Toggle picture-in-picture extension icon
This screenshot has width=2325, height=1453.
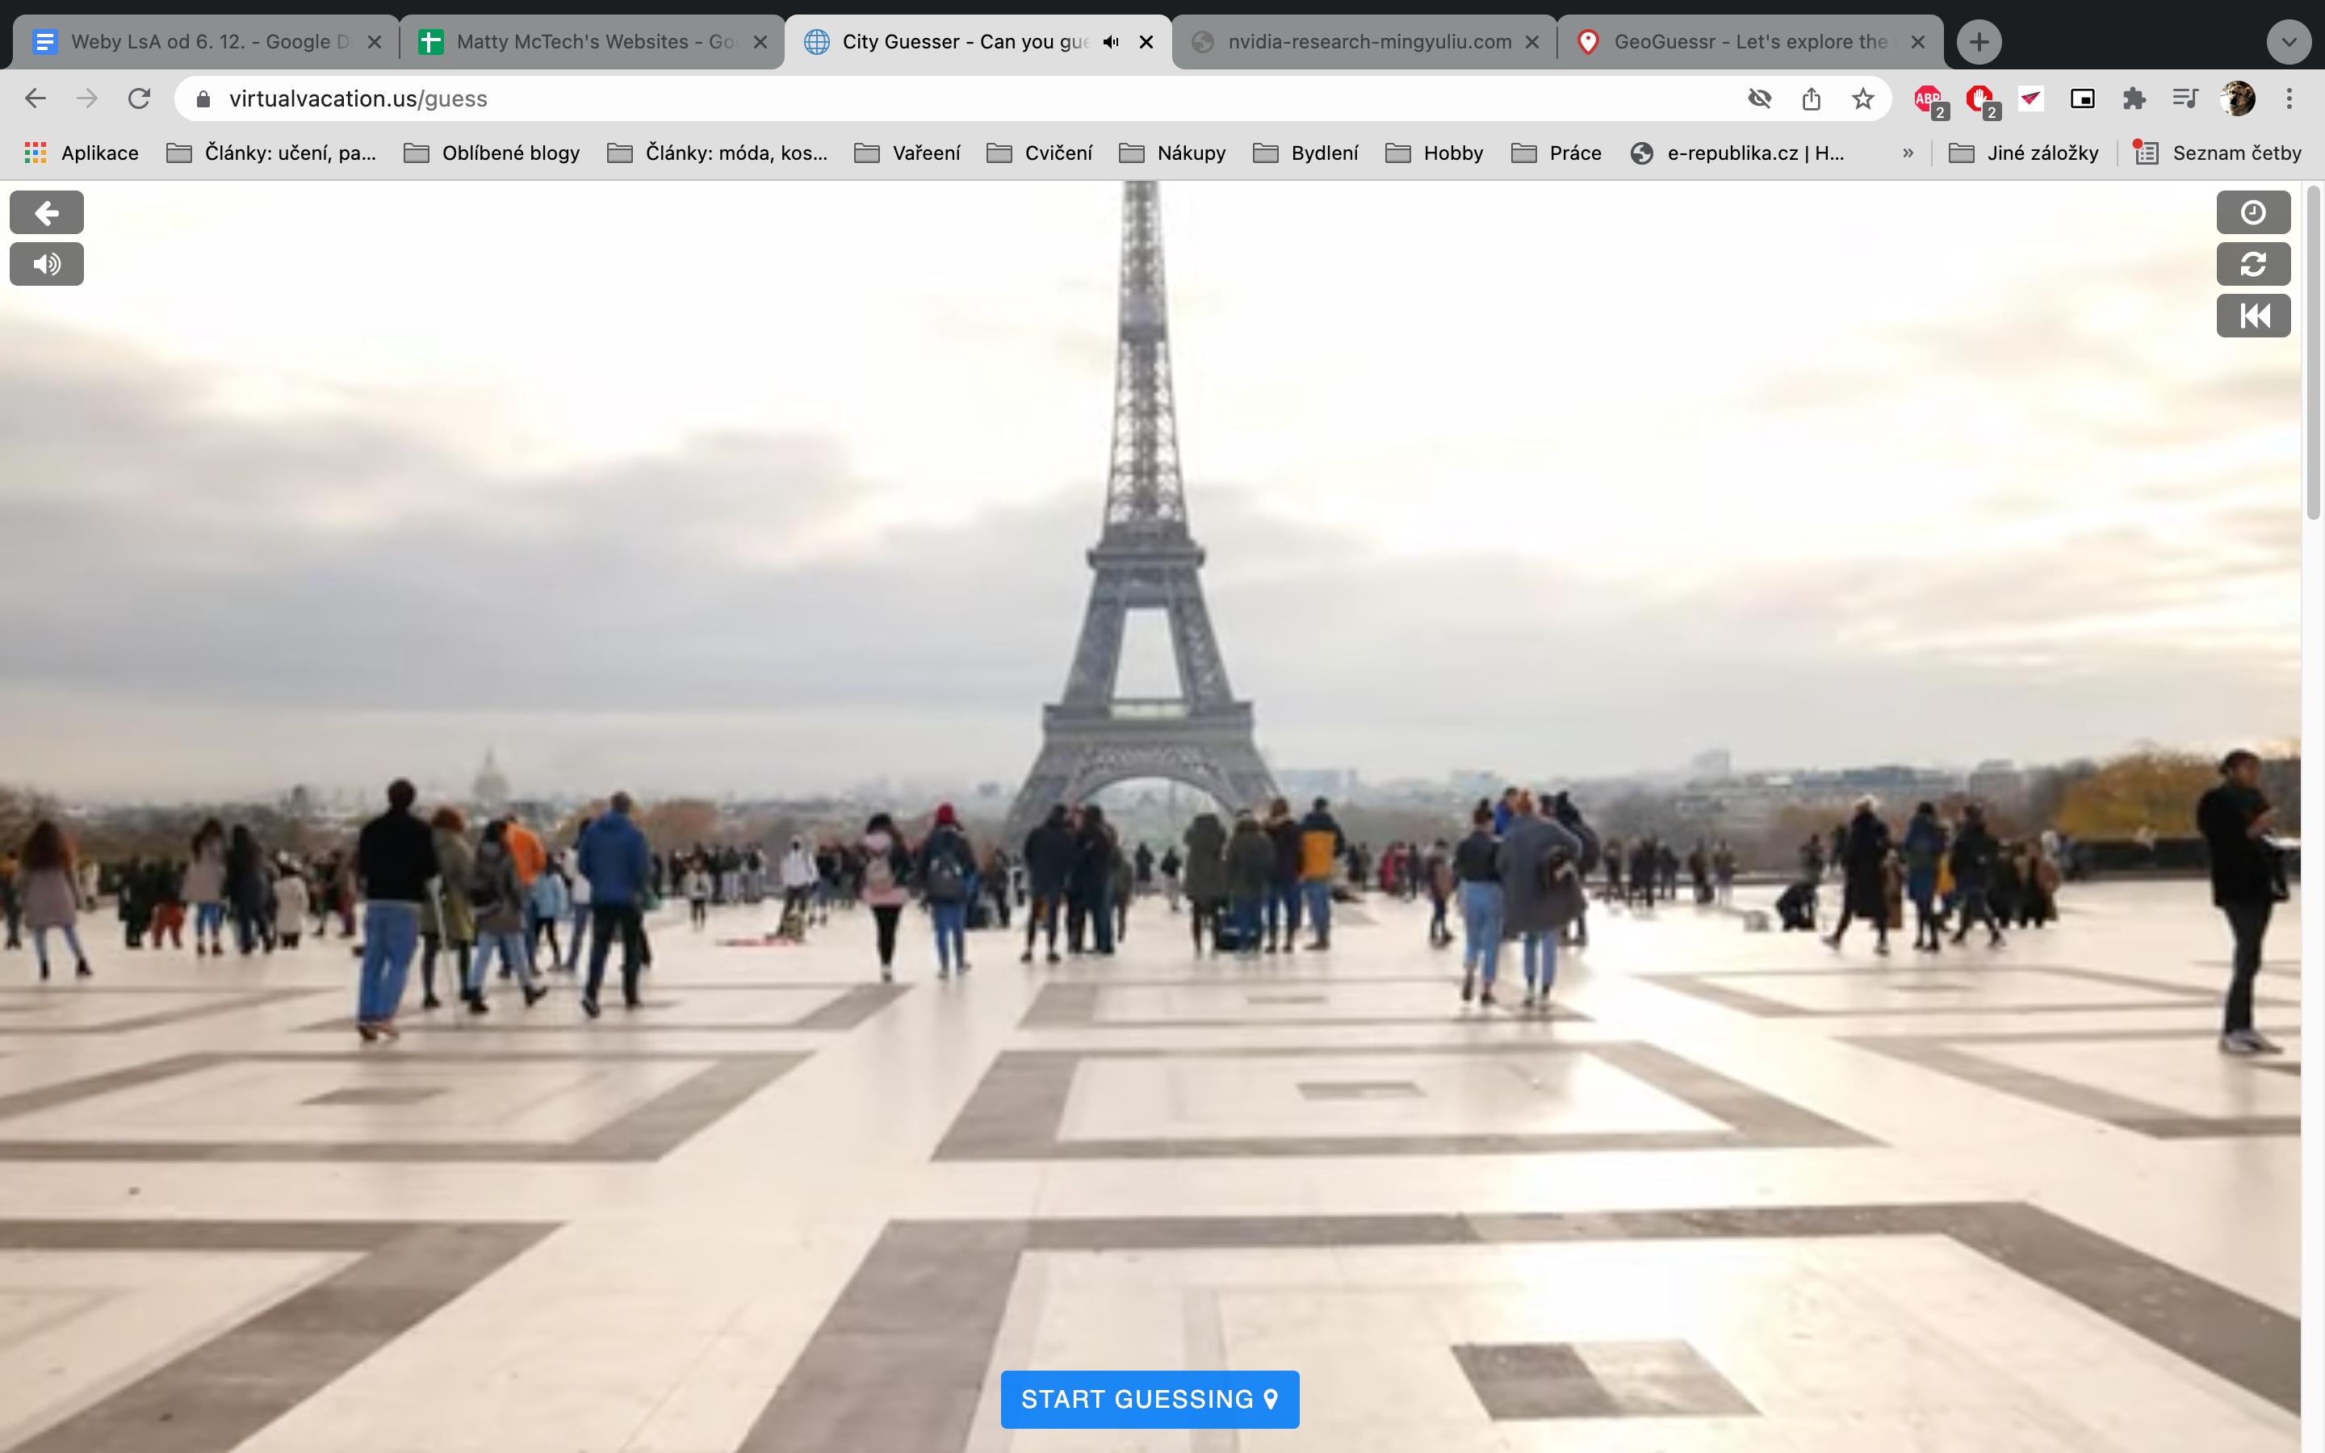[x=2082, y=99]
